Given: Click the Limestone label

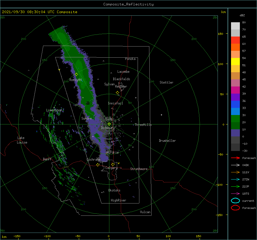Looking at the screenshot, I should click(x=54, y=110).
